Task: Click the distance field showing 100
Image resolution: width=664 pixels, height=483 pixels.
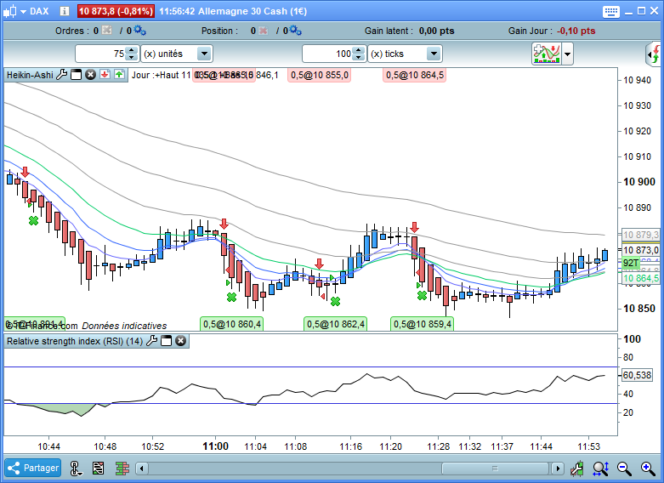Action: tap(328, 54)
